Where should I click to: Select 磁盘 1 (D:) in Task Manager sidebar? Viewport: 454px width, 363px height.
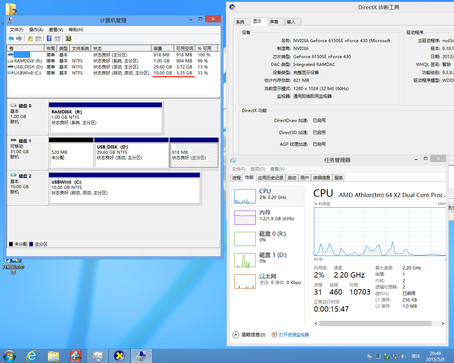click(x=267, y=260)
